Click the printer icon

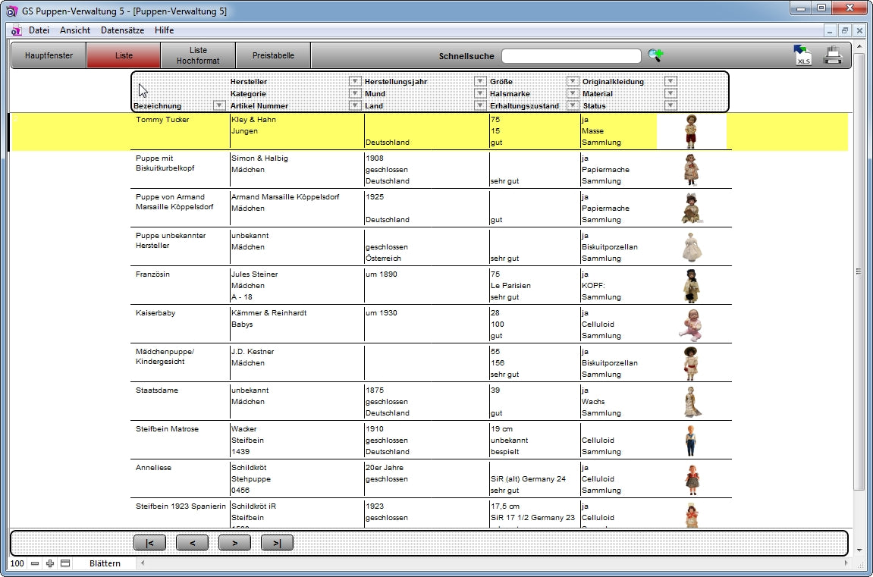833,55
